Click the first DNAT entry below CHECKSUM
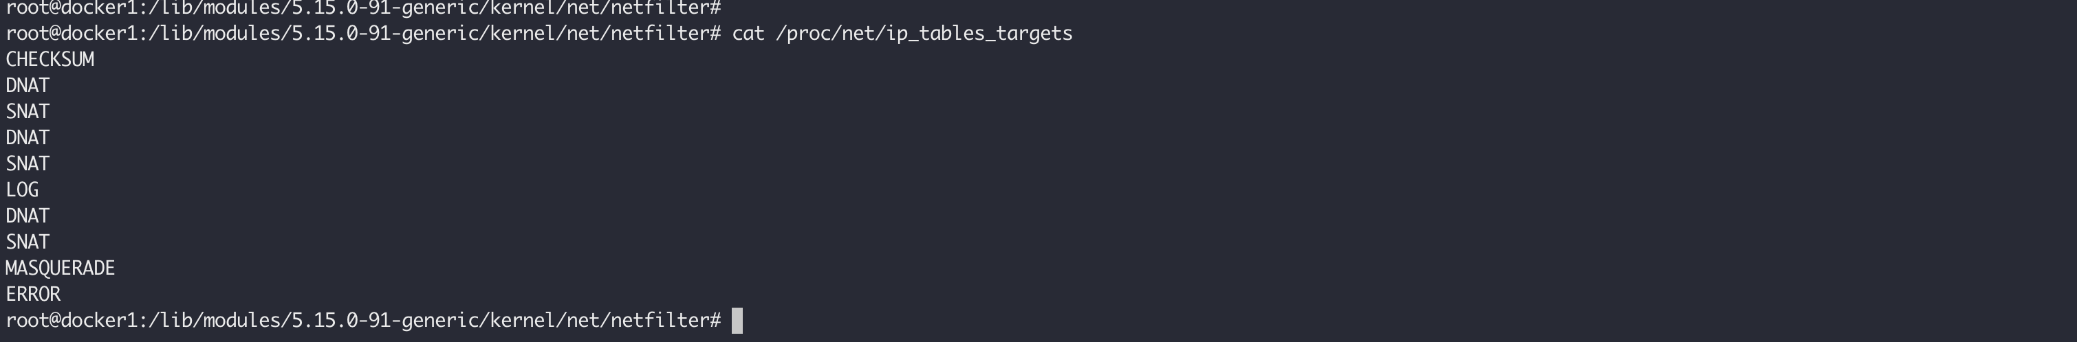The image size is (2077, 342). click(x=28, y=85)
